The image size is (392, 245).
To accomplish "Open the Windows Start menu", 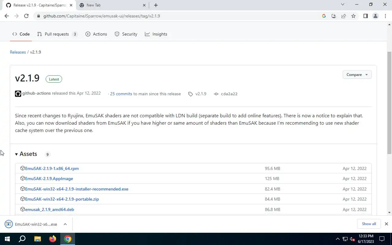I will click(x=7, y=239).
